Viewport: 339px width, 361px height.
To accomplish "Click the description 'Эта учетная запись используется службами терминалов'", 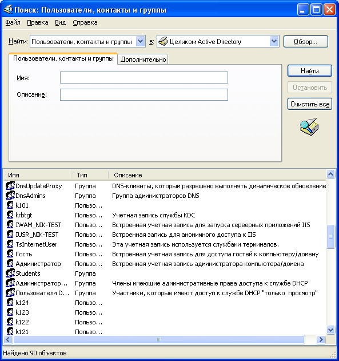I will [x=196, y=244].
